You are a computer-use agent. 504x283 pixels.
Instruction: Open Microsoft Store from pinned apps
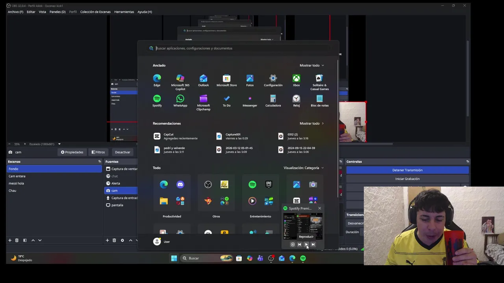tap(226, 80)
